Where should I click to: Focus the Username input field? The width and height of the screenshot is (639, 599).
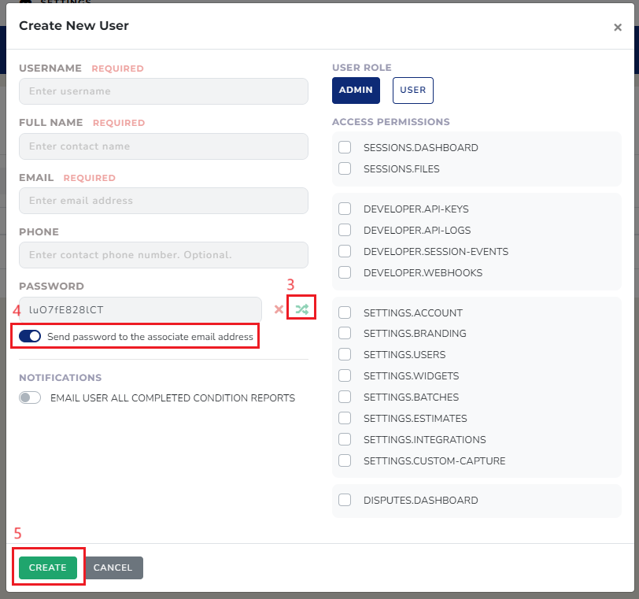point(163,91)
